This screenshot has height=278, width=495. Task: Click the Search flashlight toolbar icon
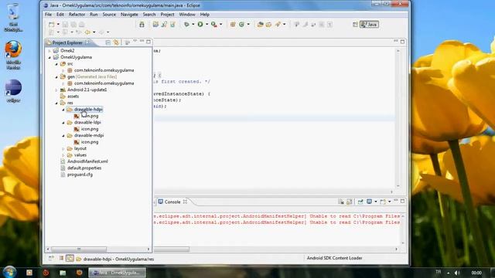point(278,24)
